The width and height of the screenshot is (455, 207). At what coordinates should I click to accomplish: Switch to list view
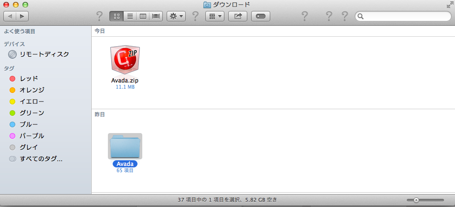pyautogui.click(x=130, y=16)
